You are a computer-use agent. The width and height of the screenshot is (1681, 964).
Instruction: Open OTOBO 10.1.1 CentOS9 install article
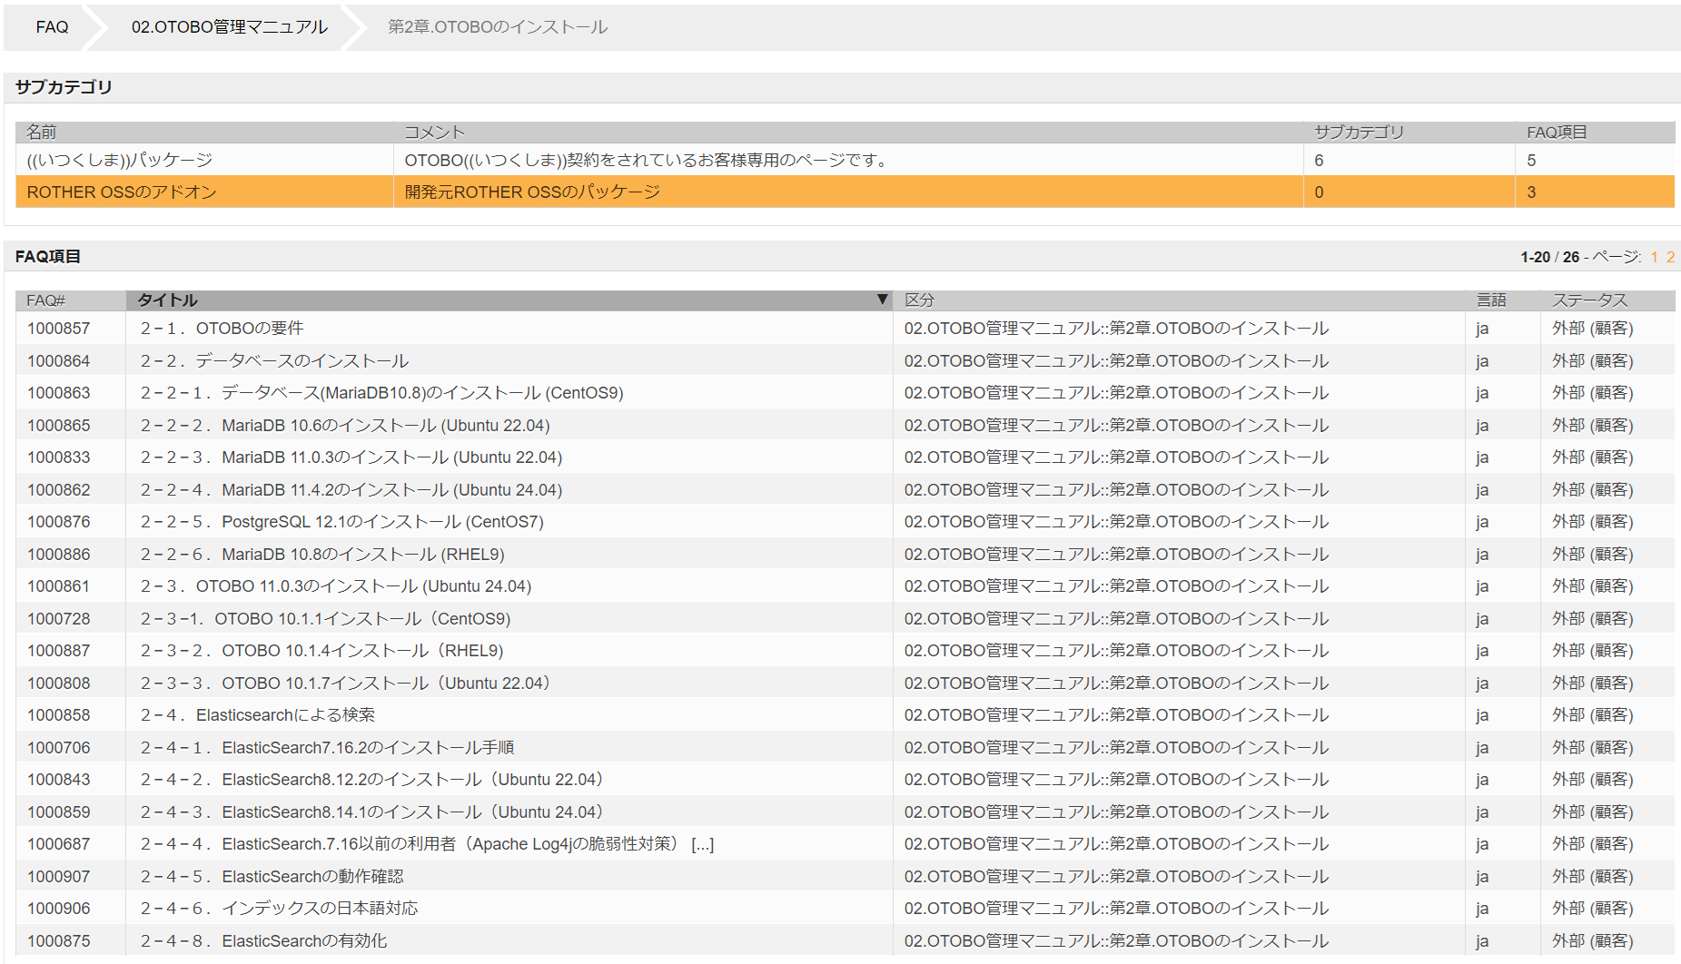pyautogui.click(x=325, y=619)
